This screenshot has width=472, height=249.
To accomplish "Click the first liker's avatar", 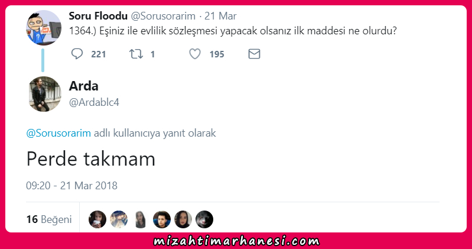I will pos(97,219).
